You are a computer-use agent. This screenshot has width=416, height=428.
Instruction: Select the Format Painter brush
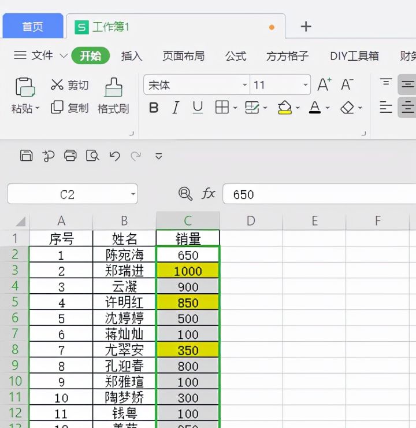113,87
